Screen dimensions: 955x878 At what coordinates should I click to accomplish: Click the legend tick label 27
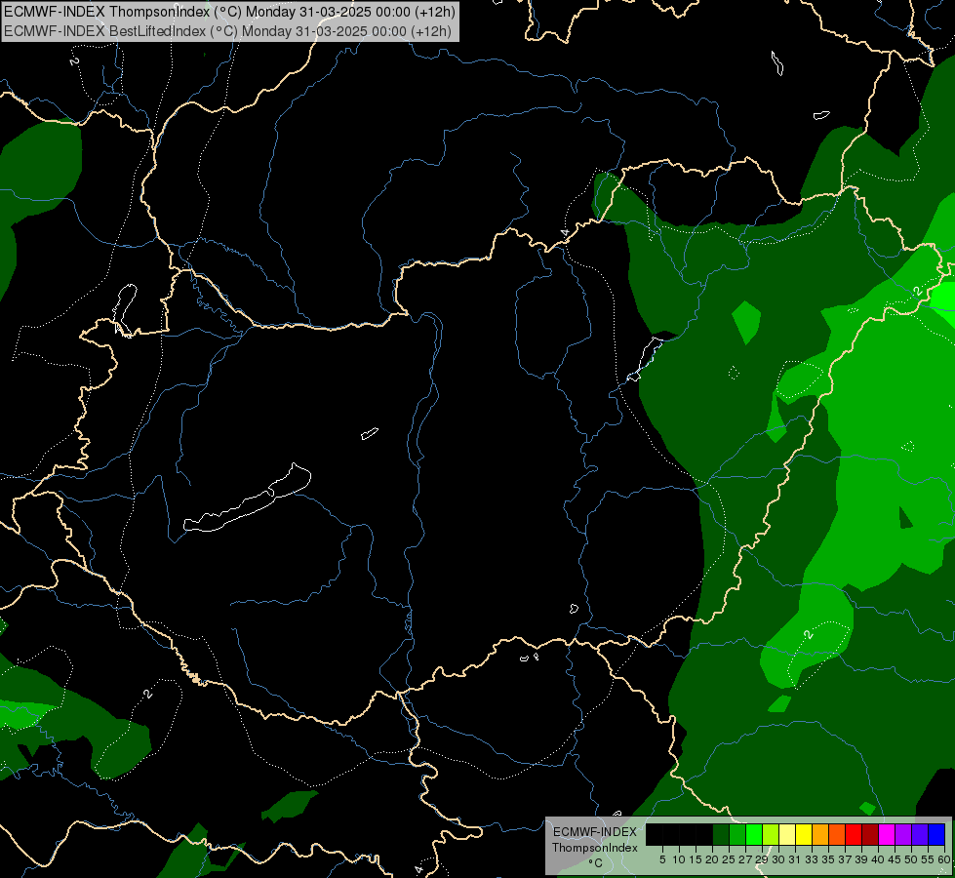pyautogui.click(x=745, y=859)
